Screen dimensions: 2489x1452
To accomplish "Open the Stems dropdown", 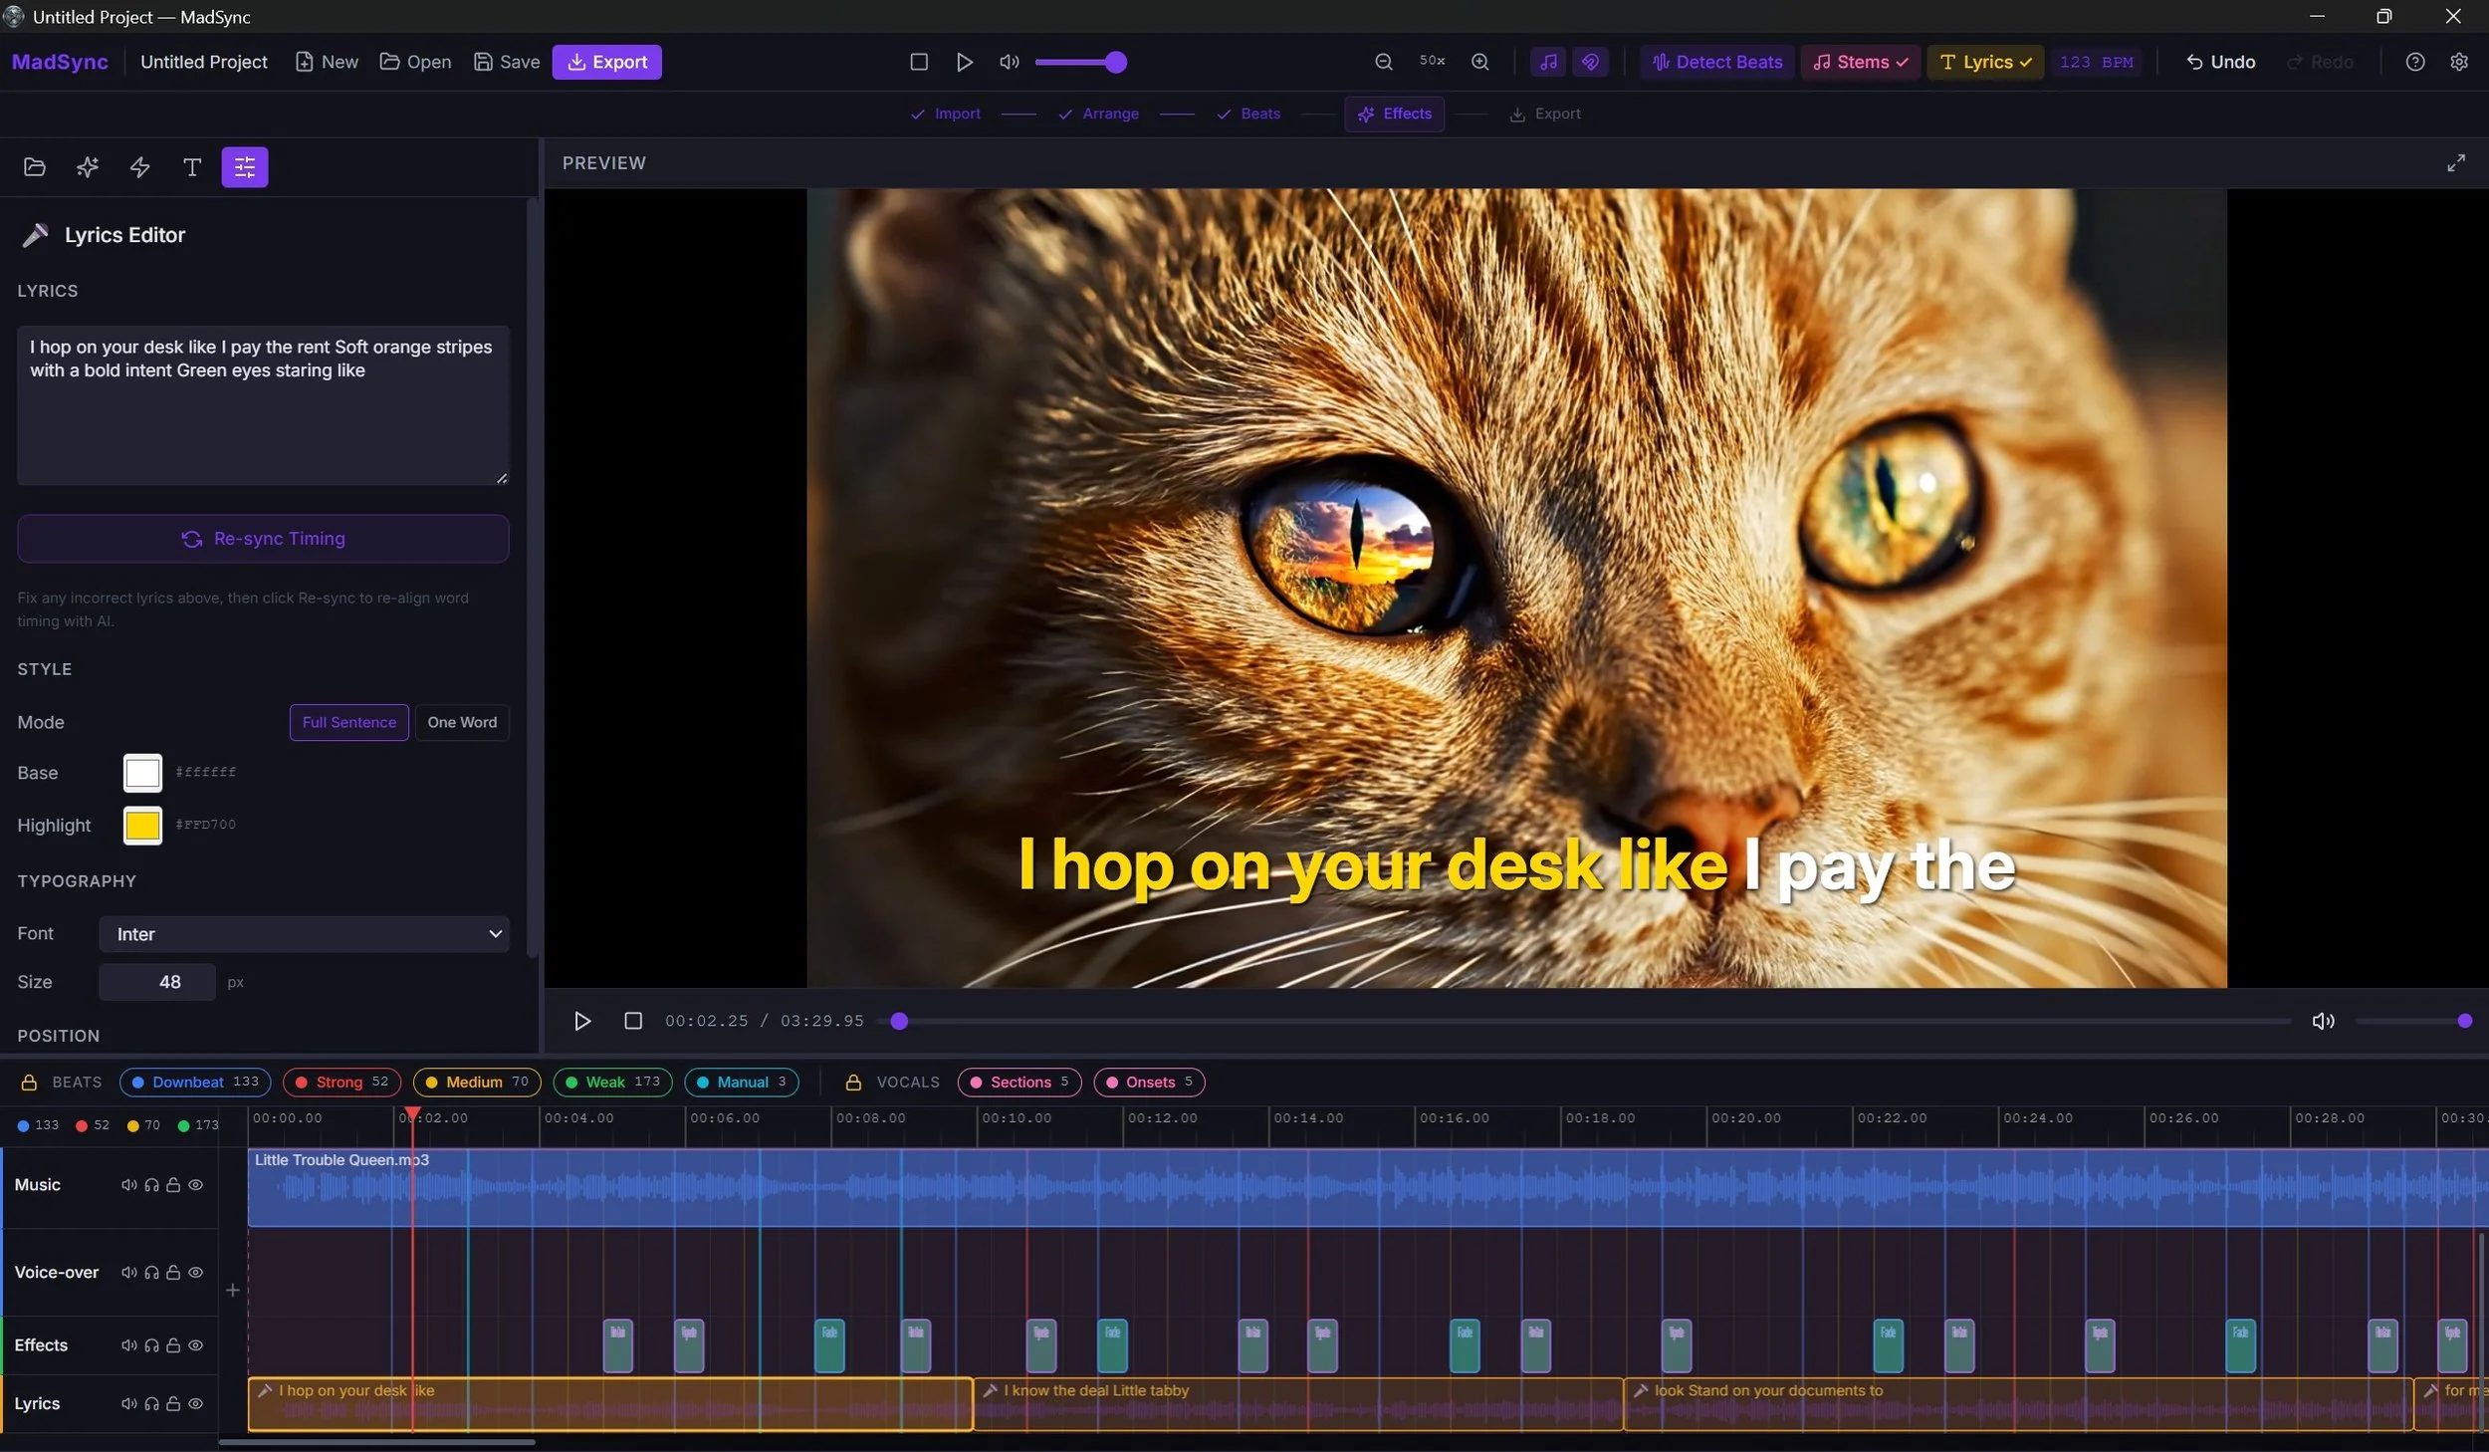I will 1858,61.
